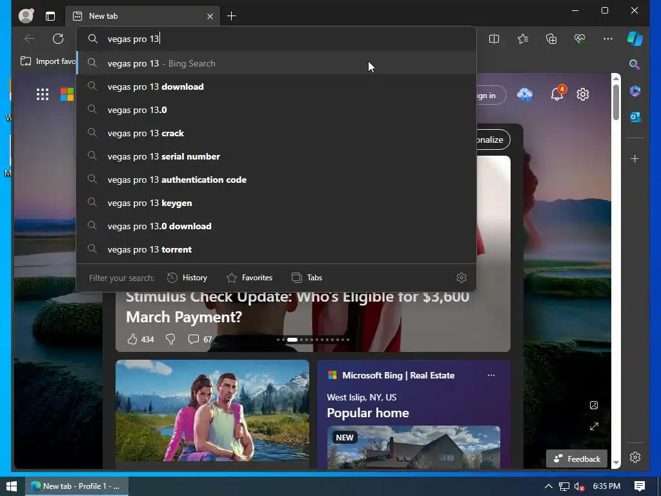This screenshot has height=496, width=661.
Task: Open the sidebar search icon
Action: pyautogui.click(x=635, y=65)
